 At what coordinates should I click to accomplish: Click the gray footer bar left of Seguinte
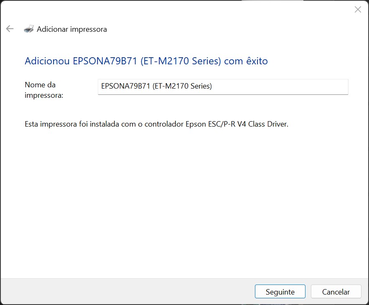point(127,292)
